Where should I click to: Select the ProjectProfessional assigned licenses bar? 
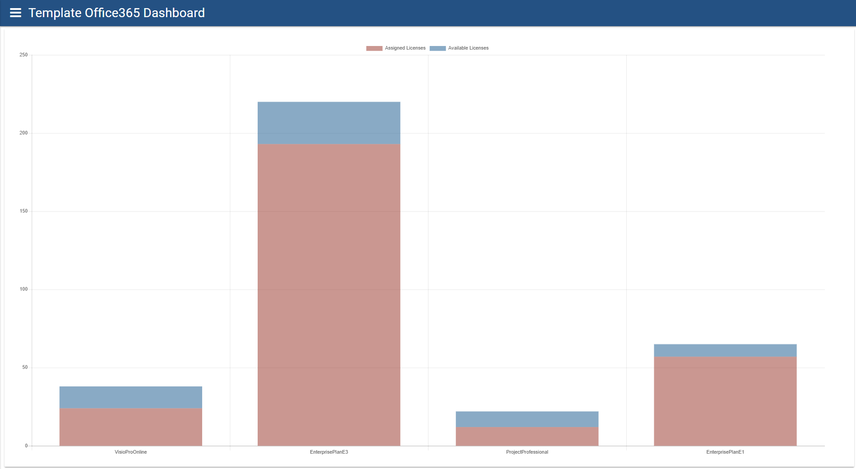coord(527,437)
